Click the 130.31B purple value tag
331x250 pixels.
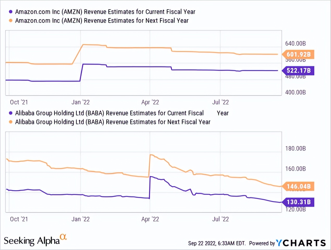[x=298, y=202]
